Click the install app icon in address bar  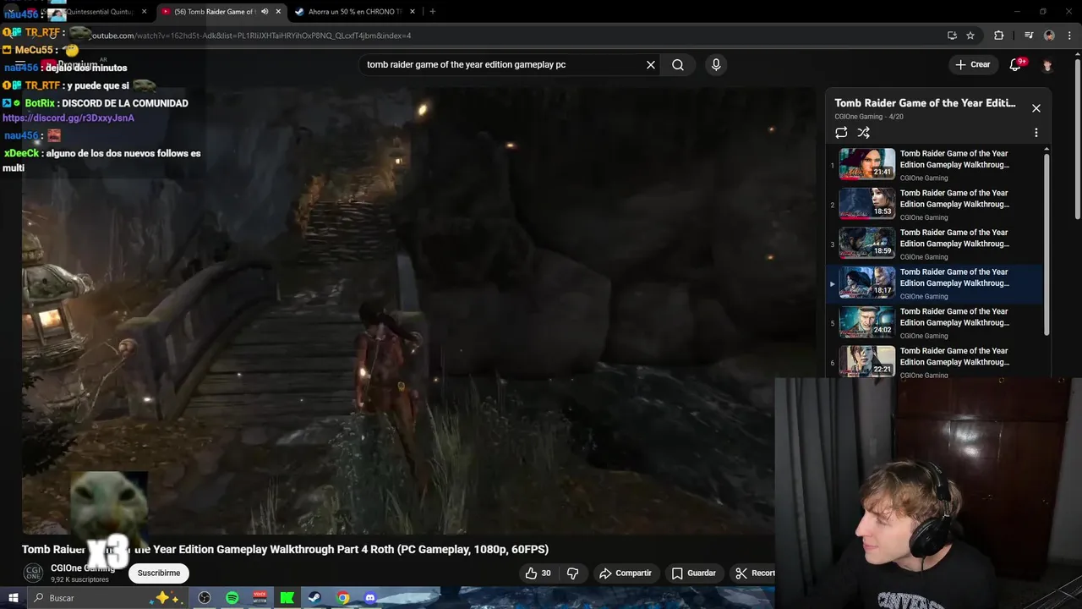pyautogui.click(x=952, y=36)
